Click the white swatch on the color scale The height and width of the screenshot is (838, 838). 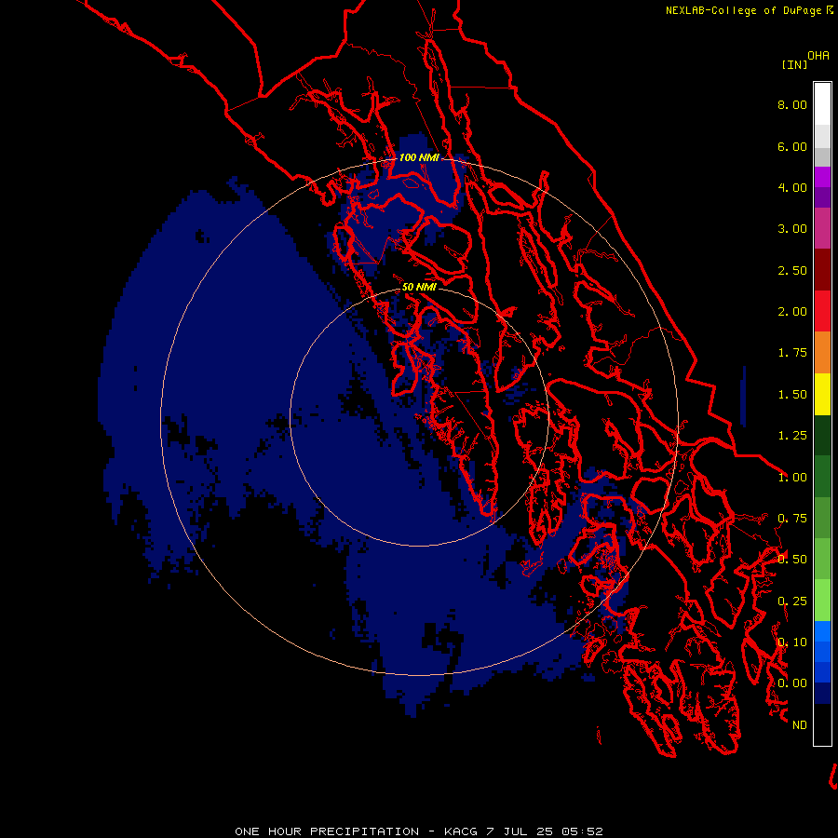tap(822, 104)
